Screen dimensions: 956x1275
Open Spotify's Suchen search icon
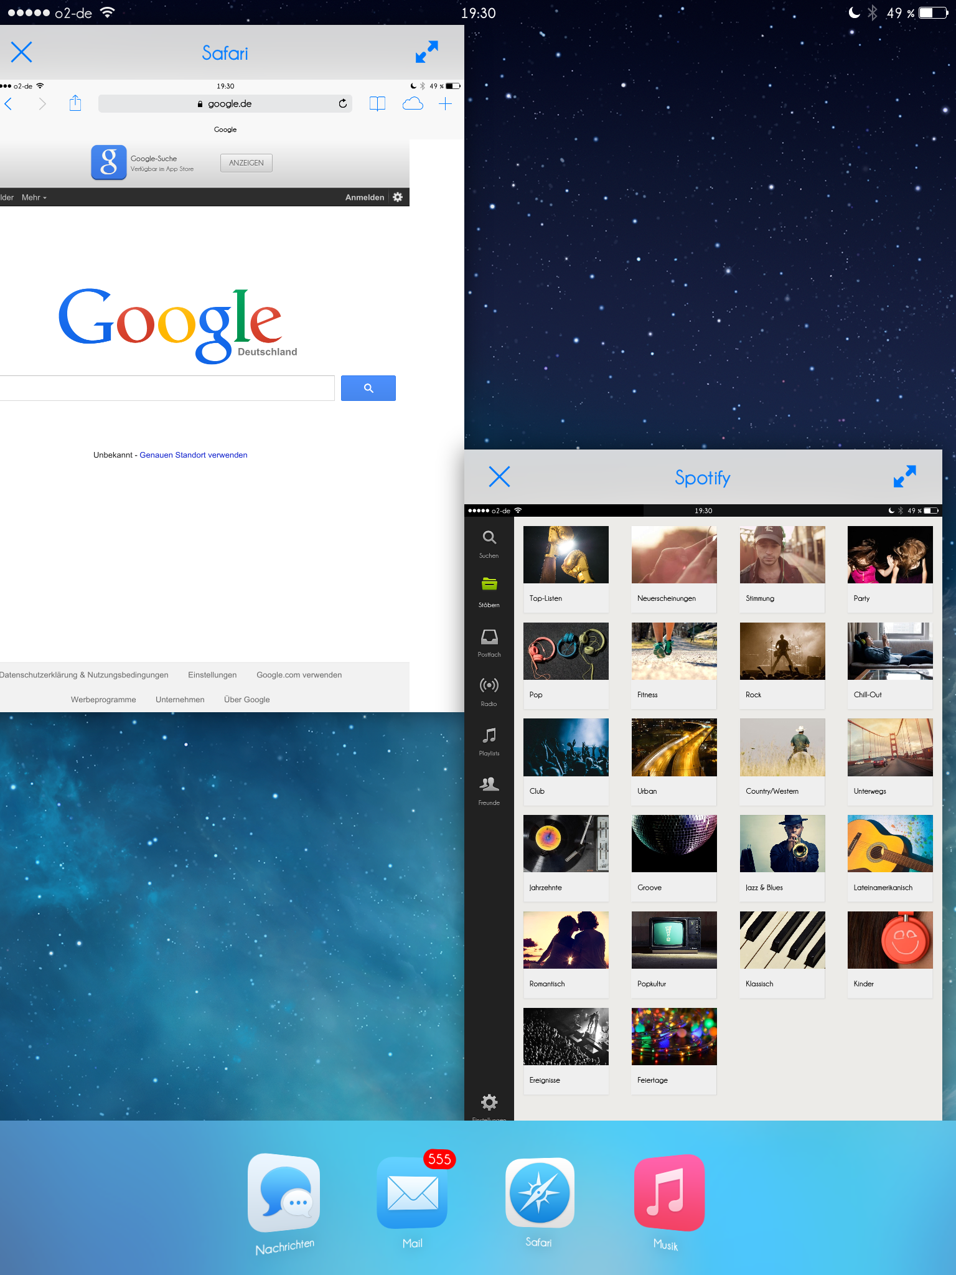[x=489, y=543]
